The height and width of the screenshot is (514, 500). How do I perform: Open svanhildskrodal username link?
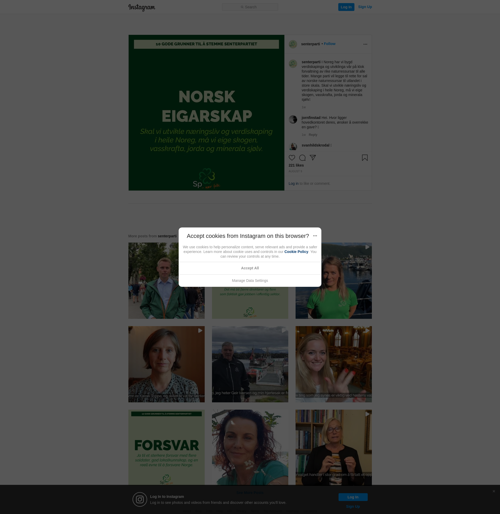[x=315, y=145]
